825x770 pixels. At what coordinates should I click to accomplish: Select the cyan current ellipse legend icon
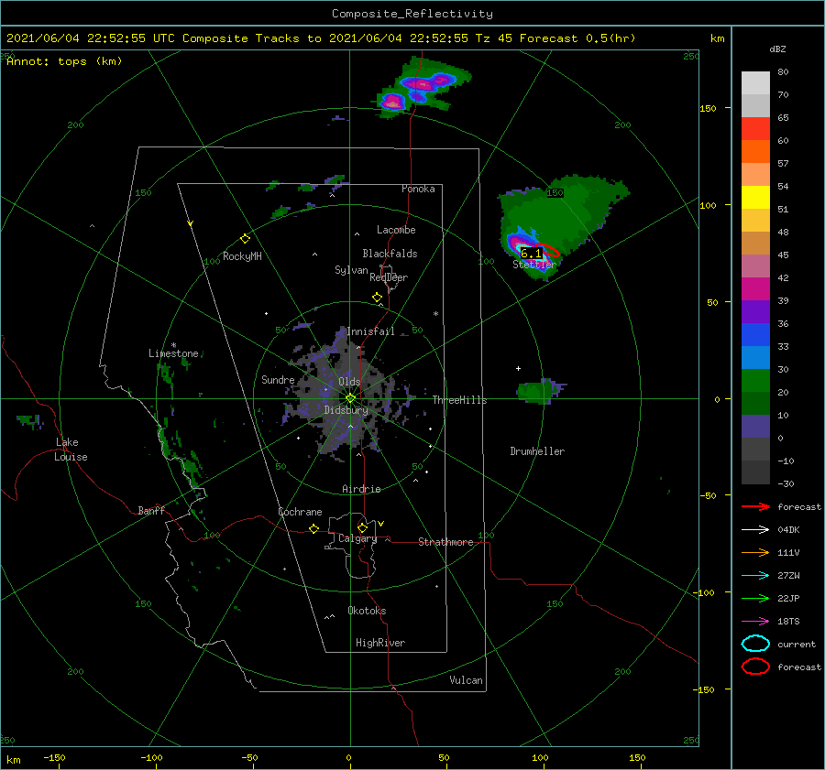coord(755,644)
